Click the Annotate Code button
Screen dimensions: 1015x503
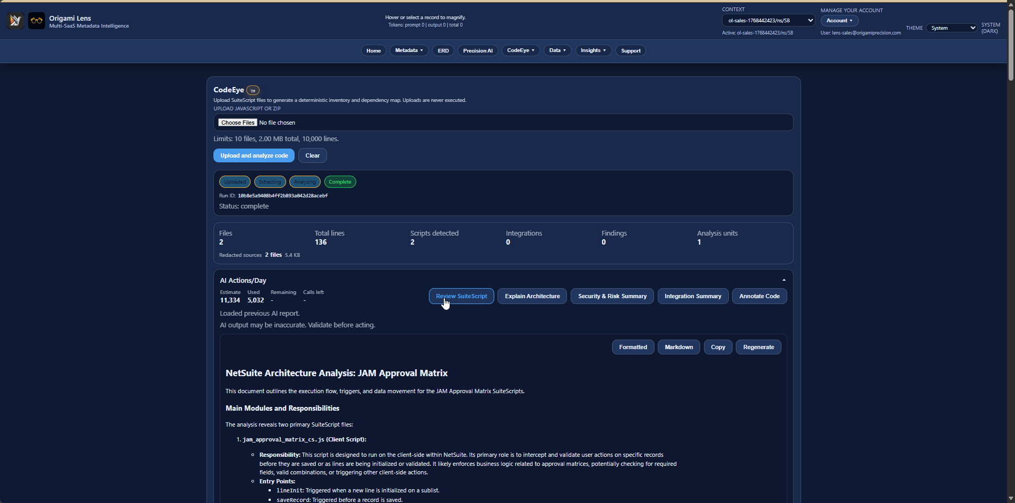(x=759, y=296)
